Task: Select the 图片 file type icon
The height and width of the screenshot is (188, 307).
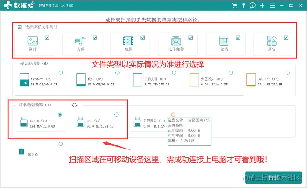Action: pyautogui.click(x=32, y=41)
